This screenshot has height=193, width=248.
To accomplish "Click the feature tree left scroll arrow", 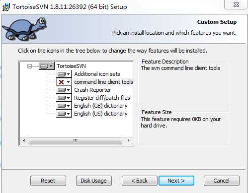I will click(x=24, y=140).
